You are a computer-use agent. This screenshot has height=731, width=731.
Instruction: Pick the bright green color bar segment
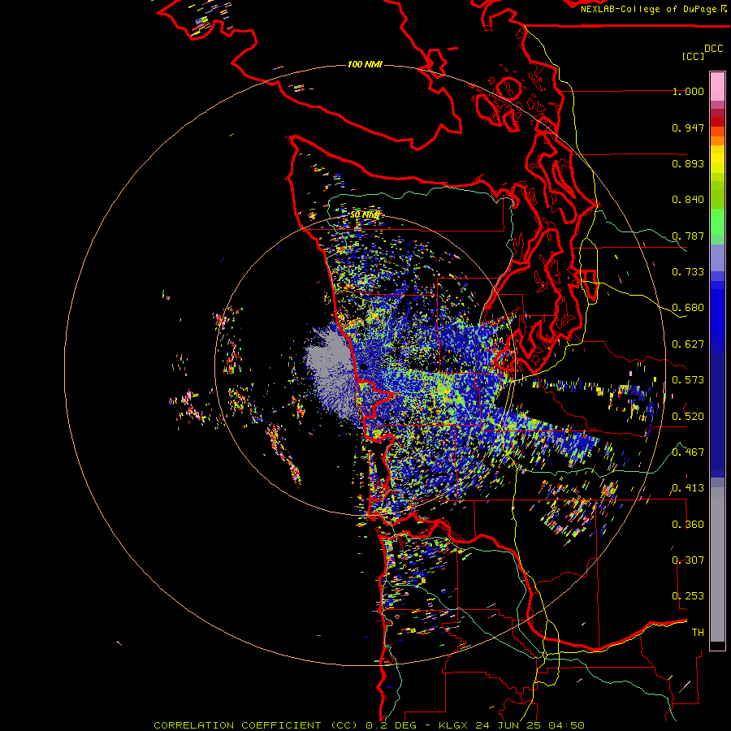(717, 222)
